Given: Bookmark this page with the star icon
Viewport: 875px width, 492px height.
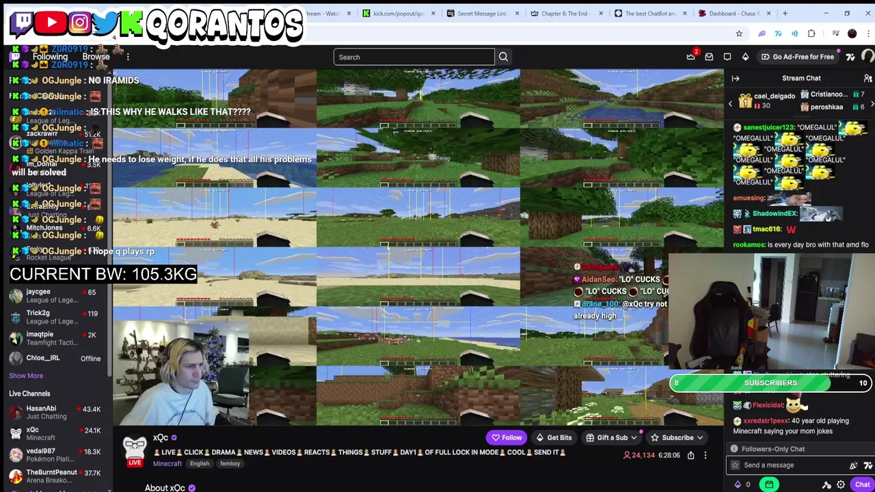Looking at the screenshot, I should pos(739,33).
